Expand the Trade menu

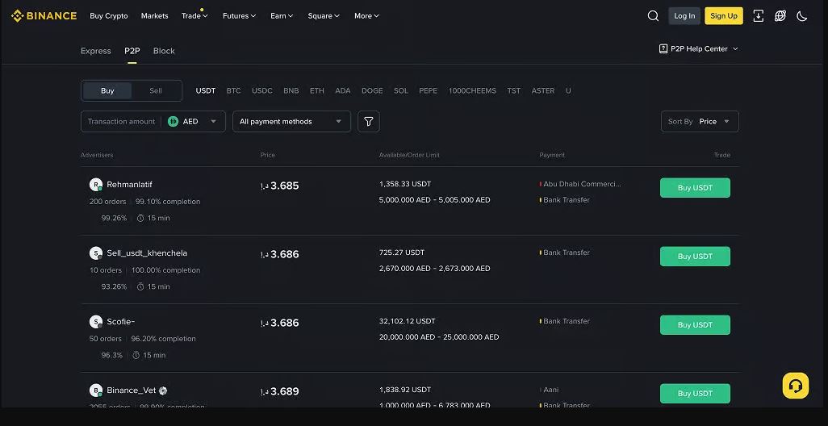point(194,16)
